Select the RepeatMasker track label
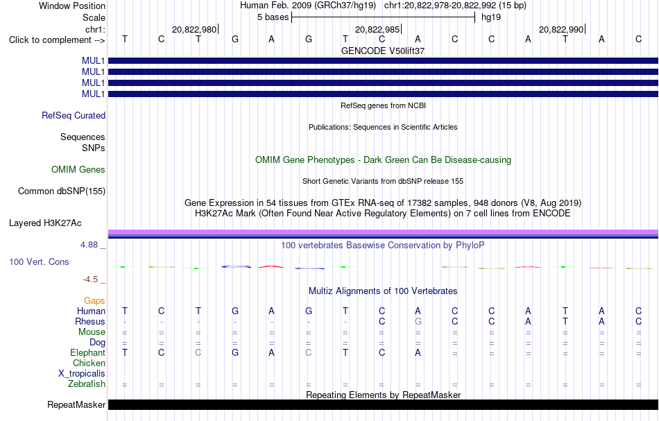 pyautogui.click(x=76, y=404)
